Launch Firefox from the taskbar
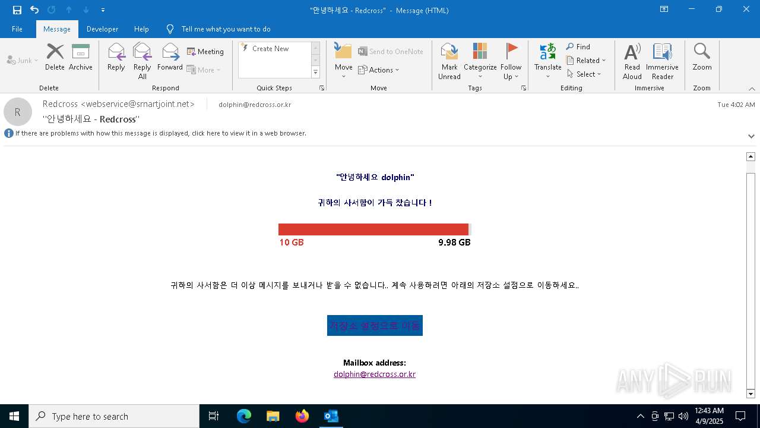The image size is (760, 428). click(x=302, y=416)
